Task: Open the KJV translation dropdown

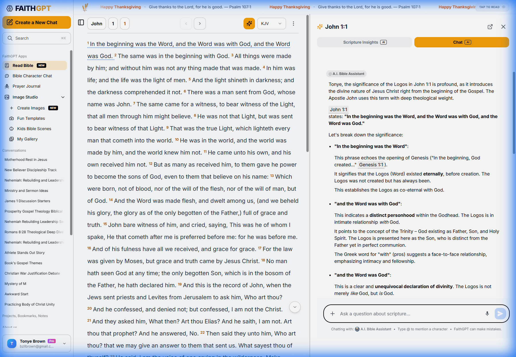Action: tap(272, 24)
